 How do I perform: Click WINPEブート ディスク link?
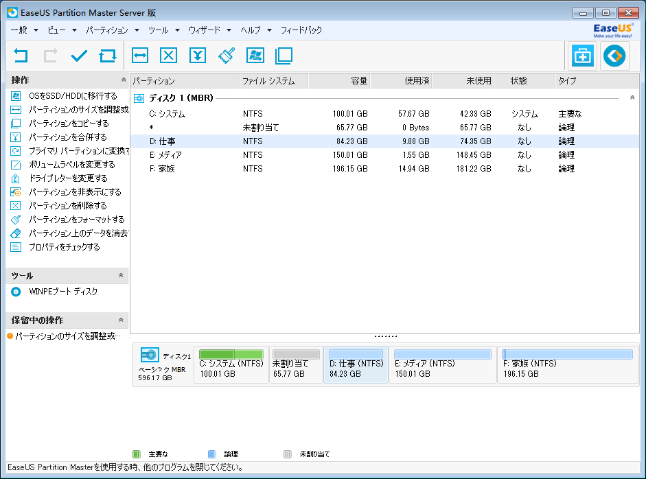coord(63,292)
